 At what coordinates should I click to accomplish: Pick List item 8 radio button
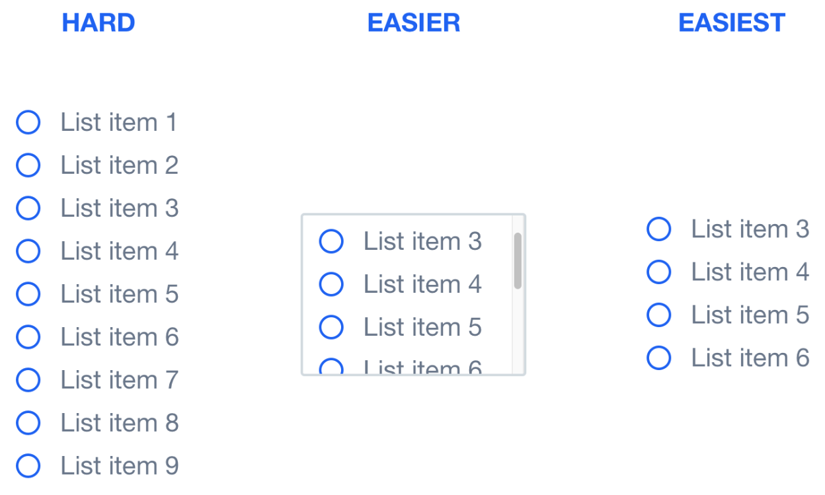(28, 423)
